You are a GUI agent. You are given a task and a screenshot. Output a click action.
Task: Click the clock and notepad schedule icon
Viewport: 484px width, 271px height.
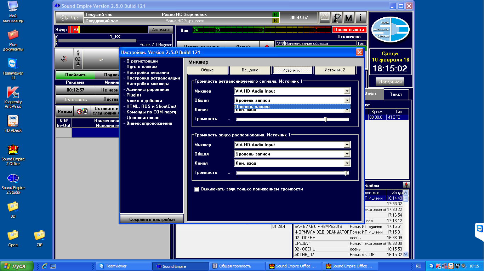pyautogui.click(x=82, y=111)
